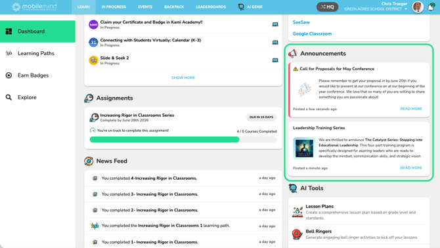Open the Leaderboards tab
The height and width of the screenshot is (248, 440).
click(211, 7)
